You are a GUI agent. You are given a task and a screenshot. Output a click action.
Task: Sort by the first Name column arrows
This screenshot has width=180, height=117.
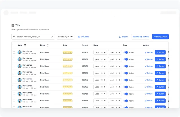(x=25, y=45)
